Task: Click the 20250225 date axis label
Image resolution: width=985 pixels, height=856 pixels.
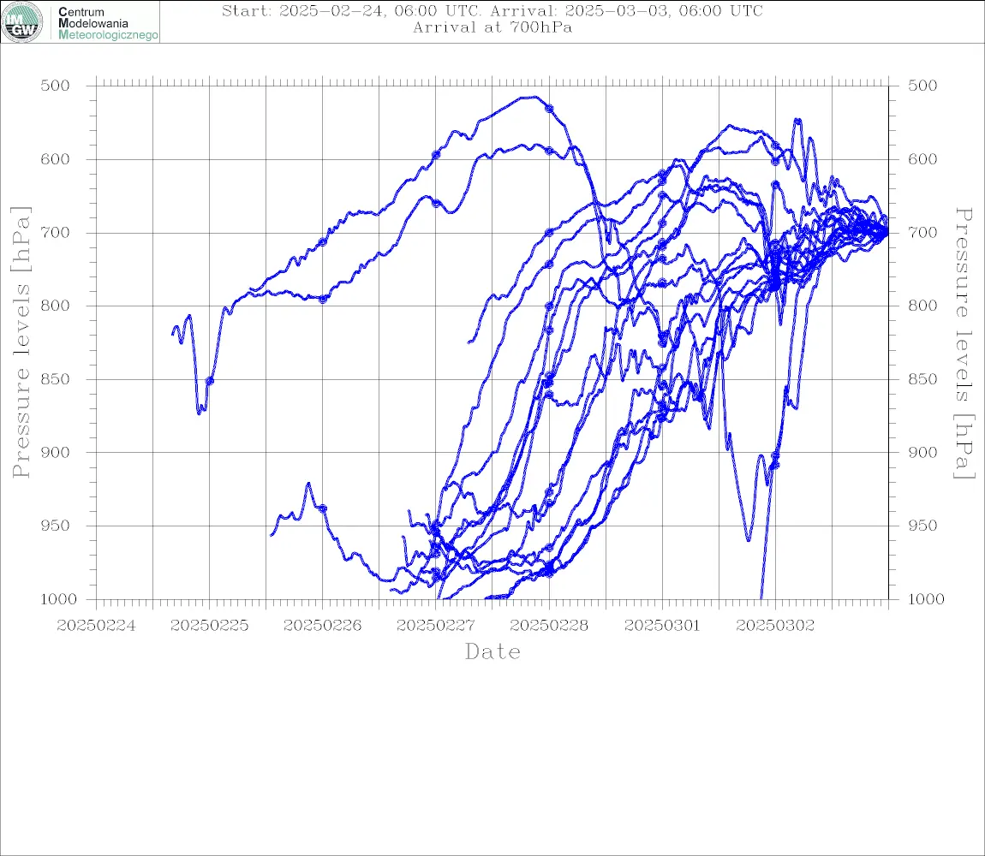Action: (x=209, y=626)
